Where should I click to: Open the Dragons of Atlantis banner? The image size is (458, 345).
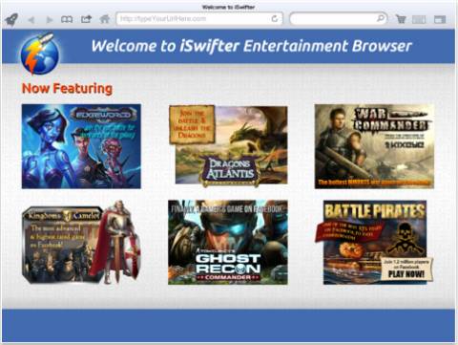point(228,145)
